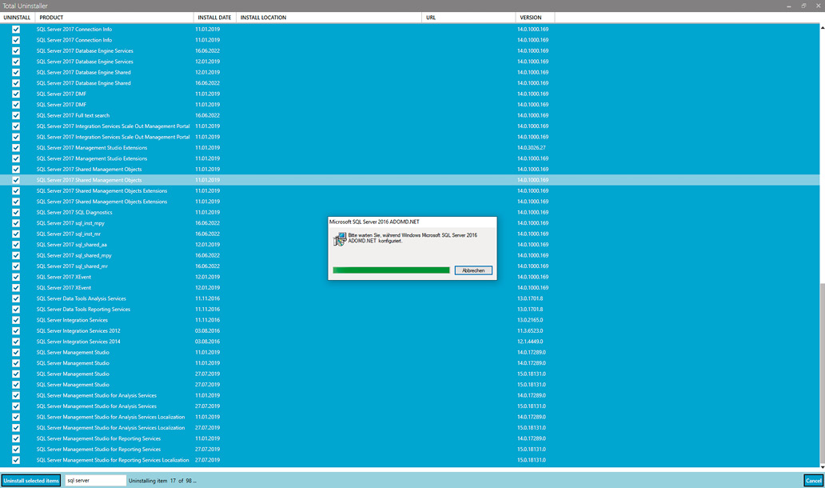The width and height of the screenshot is (825, 488).
Task: Click the INSTALL LOCATION column header
Action: pyautogui.click(x=329, y=18)
